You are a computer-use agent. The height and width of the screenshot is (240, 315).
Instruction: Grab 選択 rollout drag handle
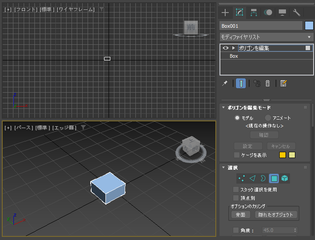pos(305,167)
